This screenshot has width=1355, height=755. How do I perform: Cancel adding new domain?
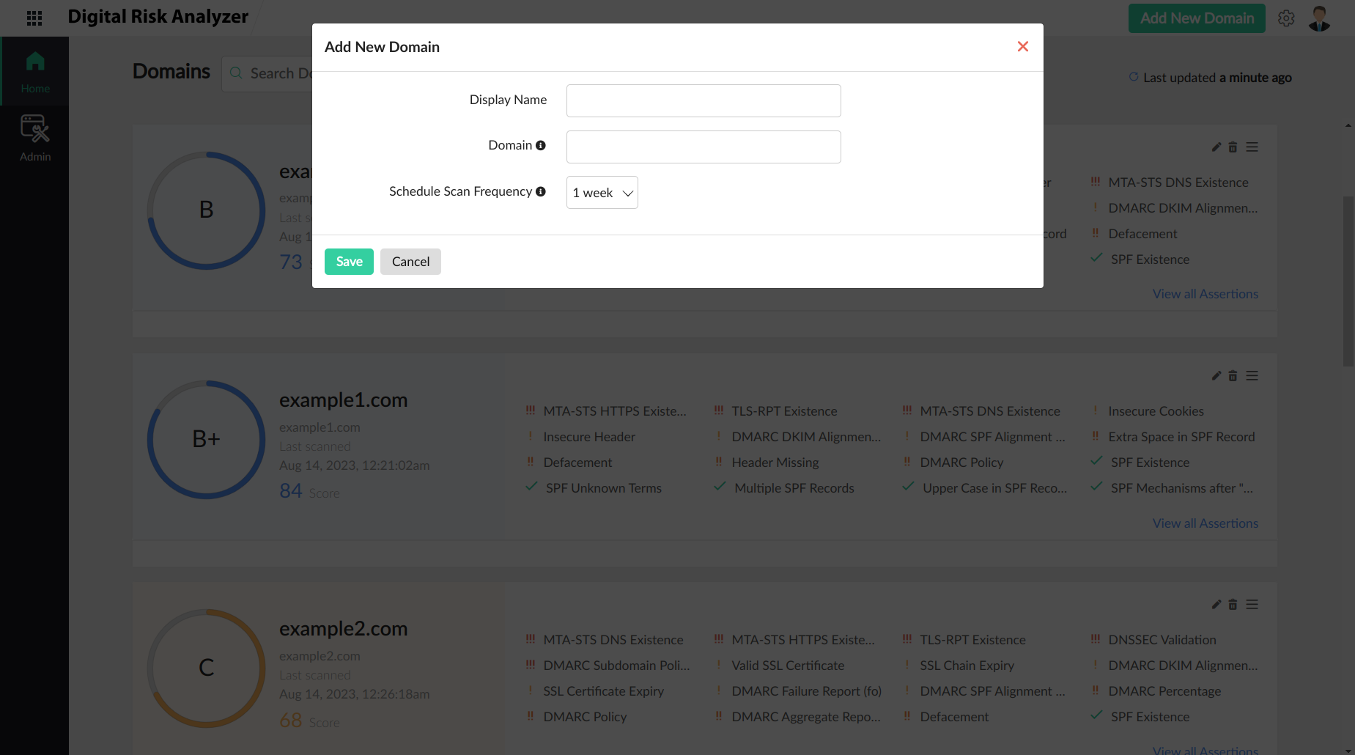pyautogui.click(x=410, y=262)
